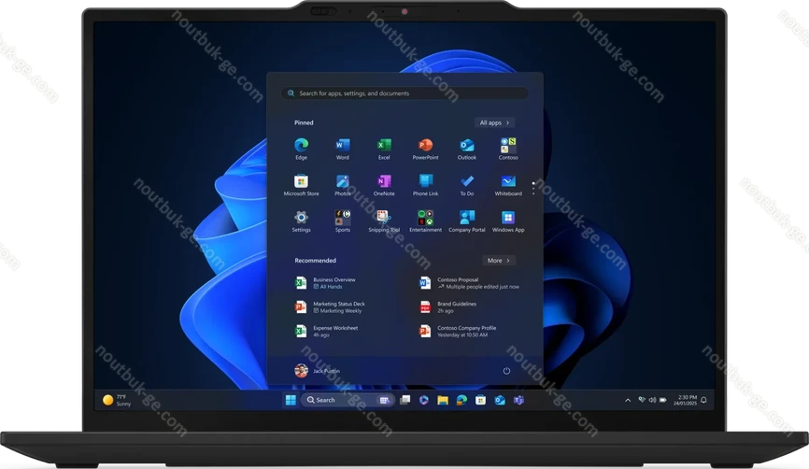Open the Microsoft Store app
809x469 pixels.
301,181
